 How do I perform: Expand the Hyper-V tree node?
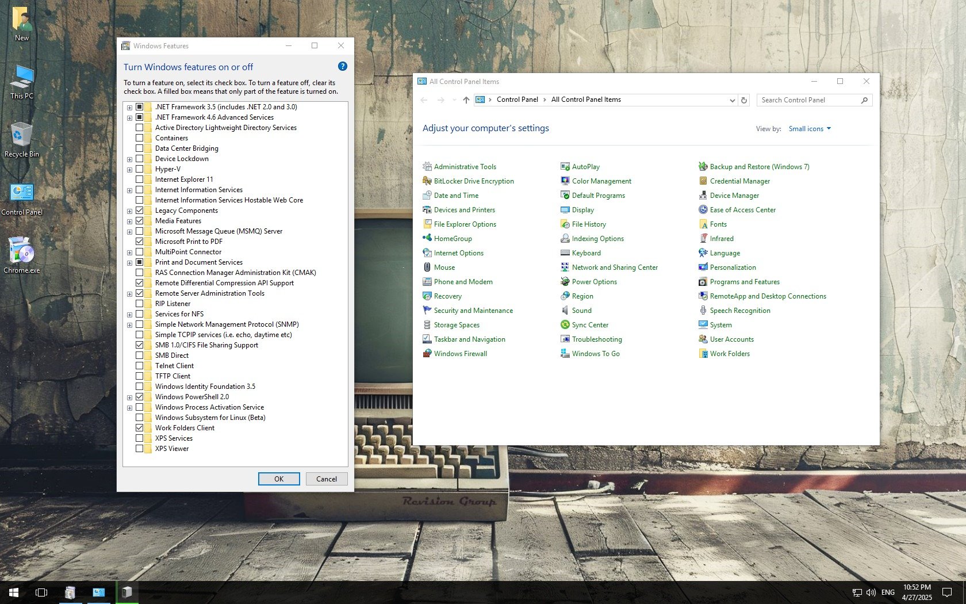(130, 170)
